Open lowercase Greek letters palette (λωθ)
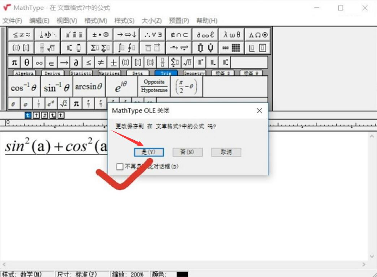 point(232,35)
